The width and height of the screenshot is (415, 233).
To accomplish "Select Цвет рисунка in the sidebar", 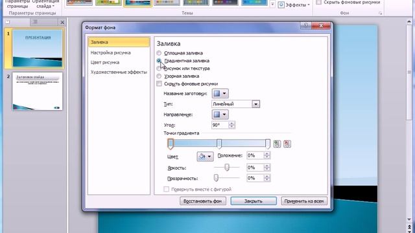I will pos(105,62).
